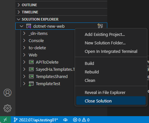149x123 pixels.
Task: Open the Manage settings gear
Action: (7, 108)
